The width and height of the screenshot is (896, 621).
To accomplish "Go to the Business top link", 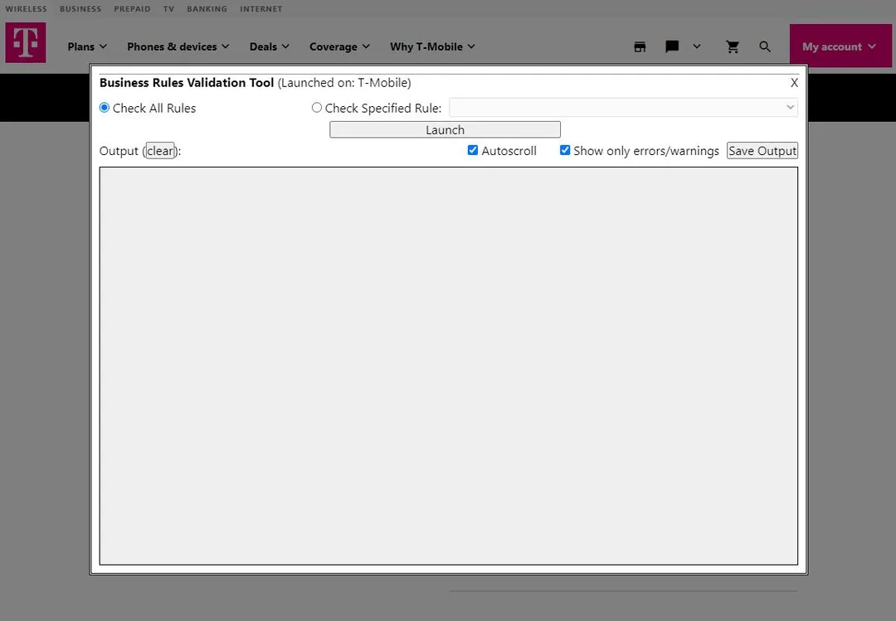I will click(x=80, y=9).
